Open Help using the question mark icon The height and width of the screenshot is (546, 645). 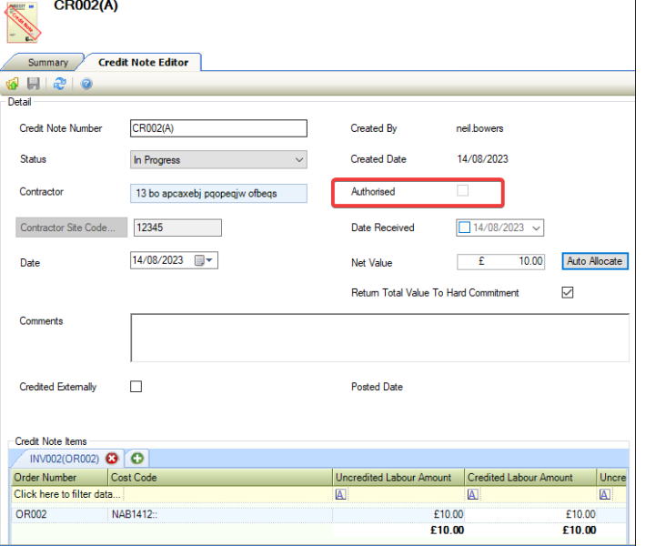pos(86,84)
